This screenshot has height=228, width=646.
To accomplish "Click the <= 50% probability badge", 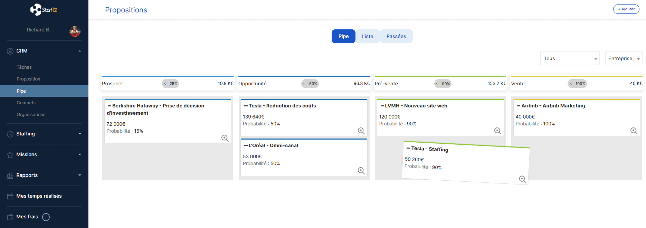I will 310,84.
